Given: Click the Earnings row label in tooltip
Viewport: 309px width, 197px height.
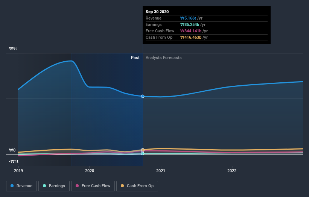Looking at the screenshot, I should 154,24.
